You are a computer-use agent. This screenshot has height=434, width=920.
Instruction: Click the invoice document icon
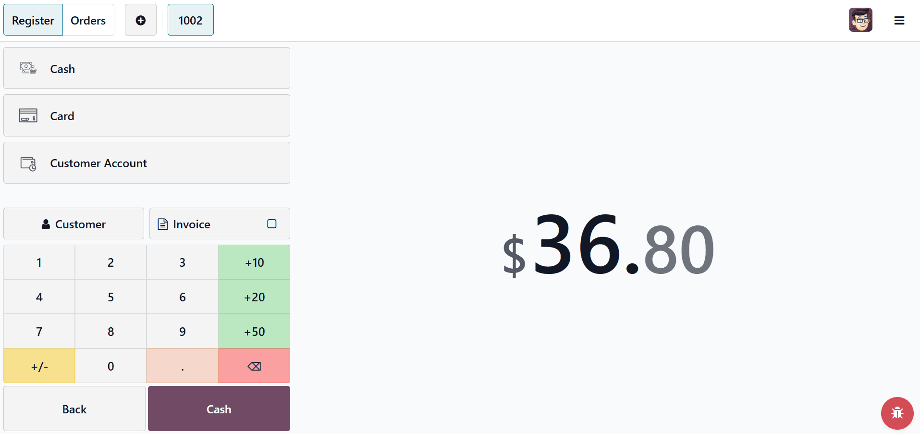tap(163, 223)
